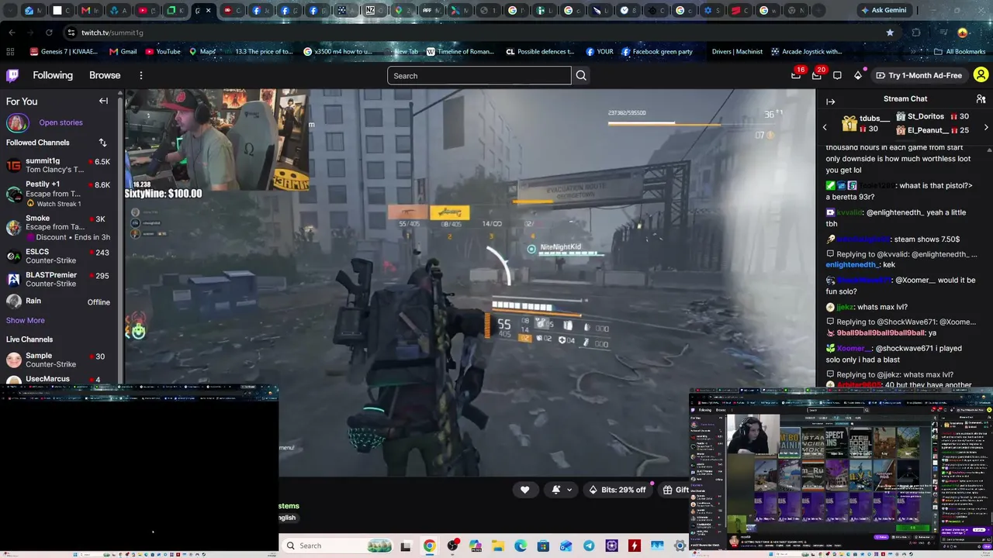Image resolution: width=993 pixels, height=558 pixels.
Task: Open Task View on taskbar
Action: pos(405,546)
